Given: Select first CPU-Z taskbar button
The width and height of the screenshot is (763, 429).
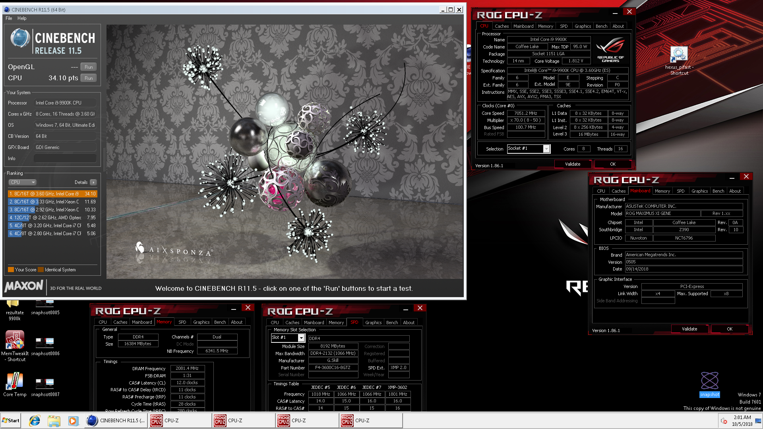Looking at the screenshot, I should tap(180, 421).
